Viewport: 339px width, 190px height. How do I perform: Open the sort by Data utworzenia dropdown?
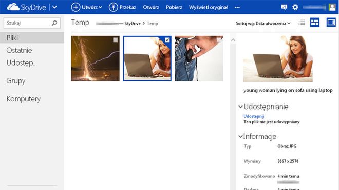[x=263, y=23]
